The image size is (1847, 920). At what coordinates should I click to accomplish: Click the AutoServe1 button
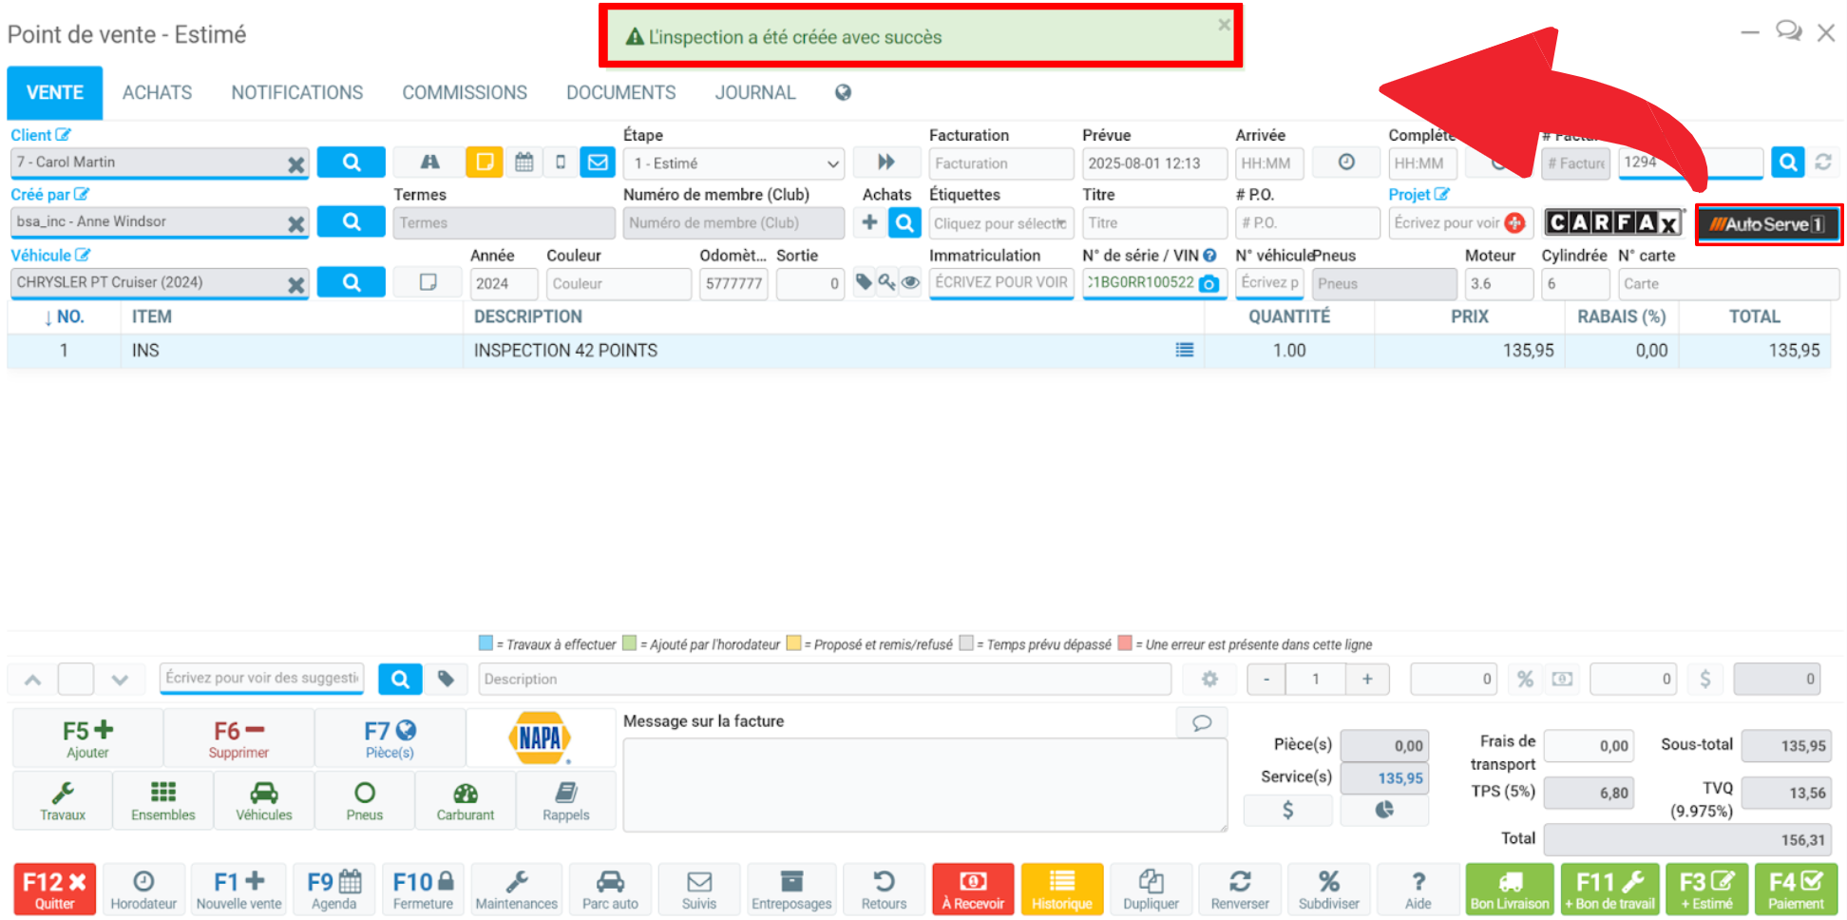coord(1769,224)
